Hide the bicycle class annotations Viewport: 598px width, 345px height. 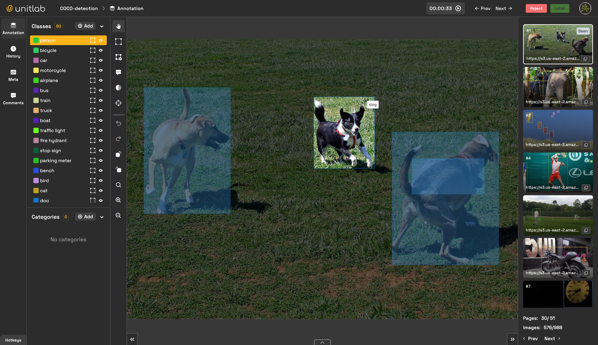[x=101, y=50]
